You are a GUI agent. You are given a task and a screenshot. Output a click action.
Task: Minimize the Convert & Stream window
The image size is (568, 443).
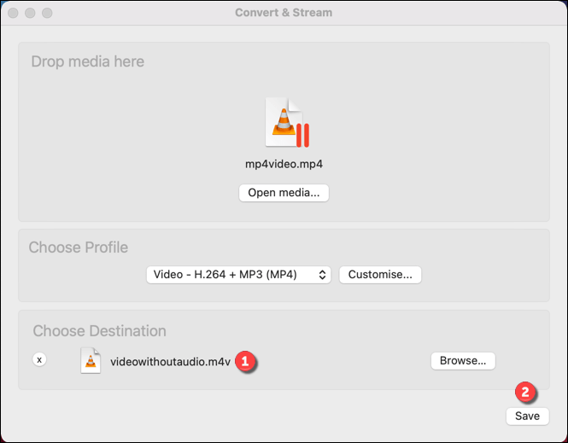(31, 14)
